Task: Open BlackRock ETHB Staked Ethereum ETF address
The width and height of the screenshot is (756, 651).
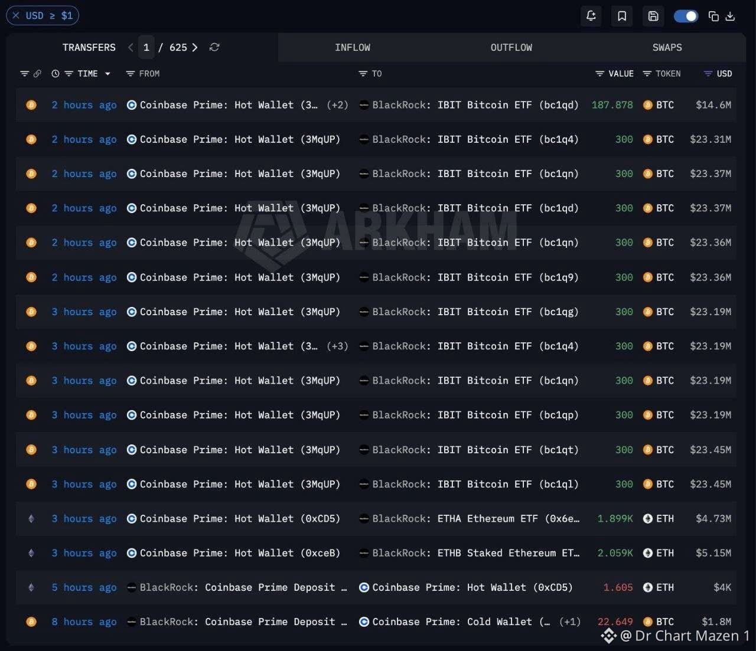Action: click(x=475, y=553)
